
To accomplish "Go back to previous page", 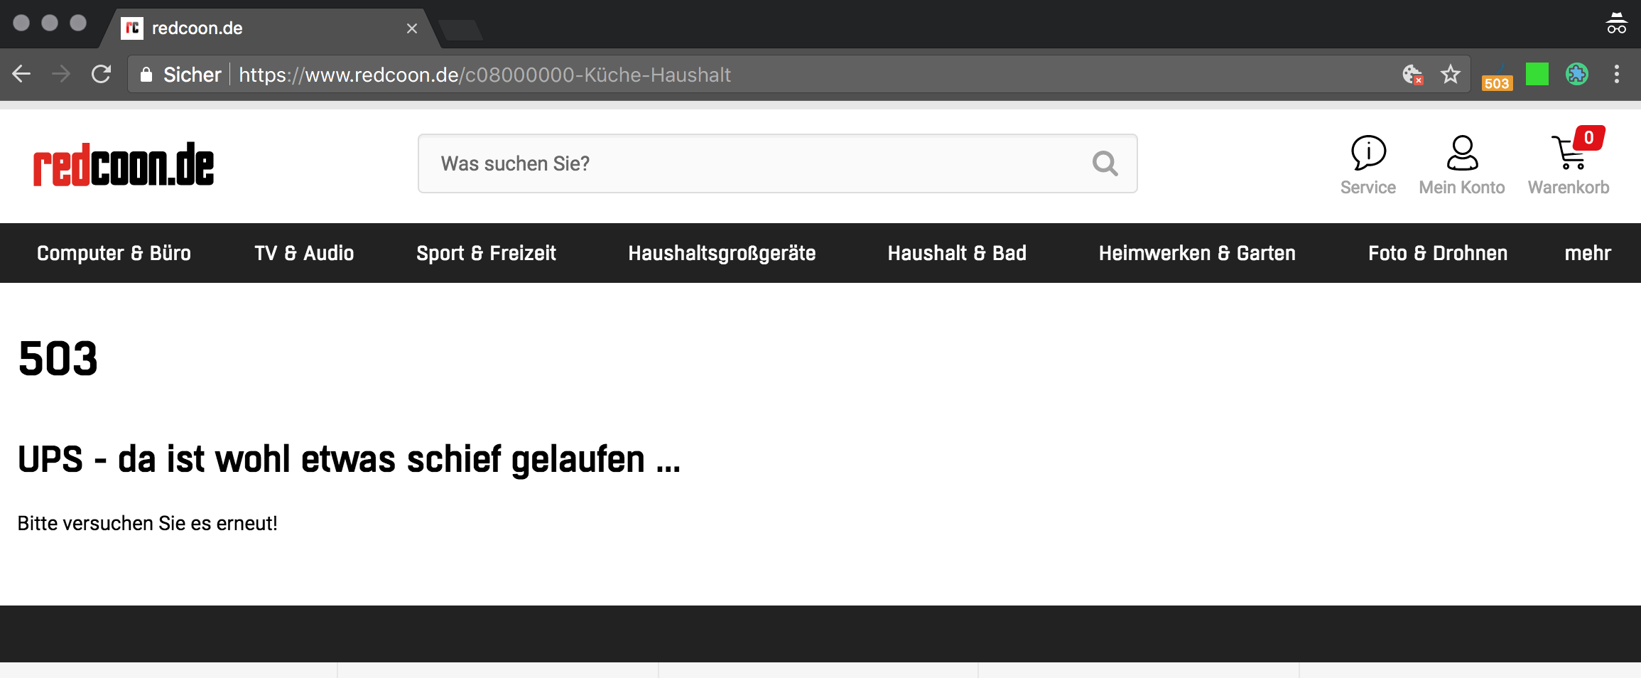I will coord(21,74).
